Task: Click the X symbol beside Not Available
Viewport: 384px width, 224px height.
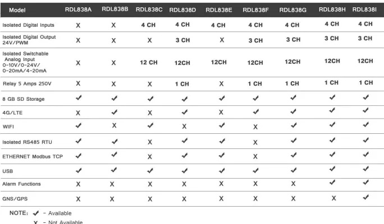Action: click(36, 222)
